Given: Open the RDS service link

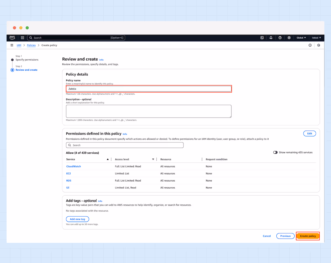Looking at the screenshot, I should coord(69,180).
